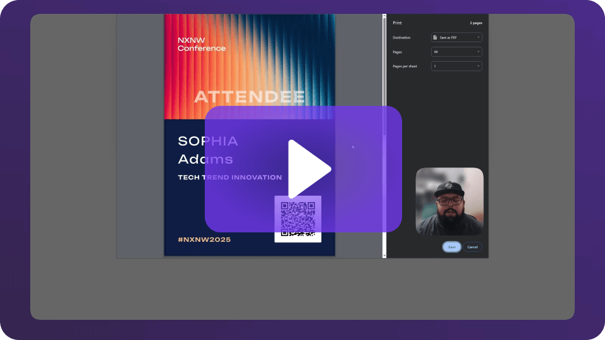Click the TECH TREND INNOVATION text

(x=229, y=178)
